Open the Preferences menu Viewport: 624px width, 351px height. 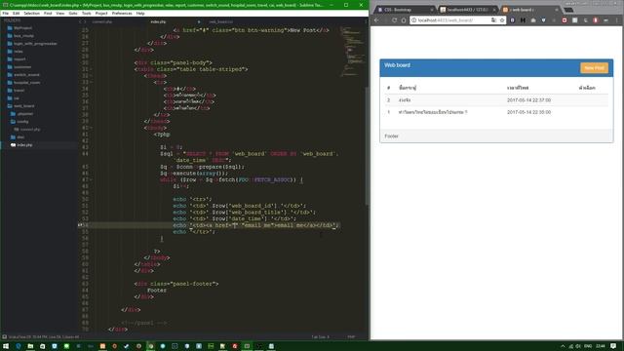click(x=122, y=13)
